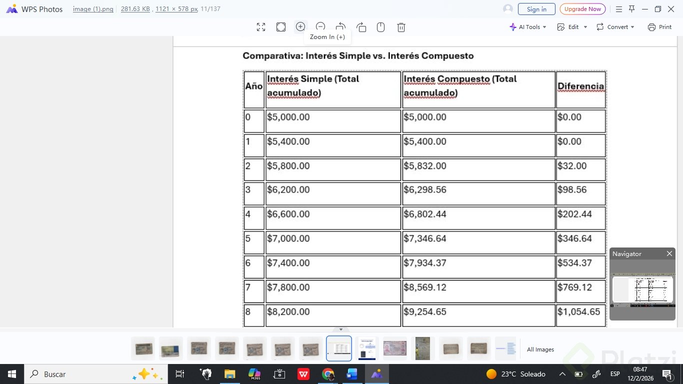683x384 pixels.
Task: Click the 11/137 image counter
Action: click(x=210, y=9)
